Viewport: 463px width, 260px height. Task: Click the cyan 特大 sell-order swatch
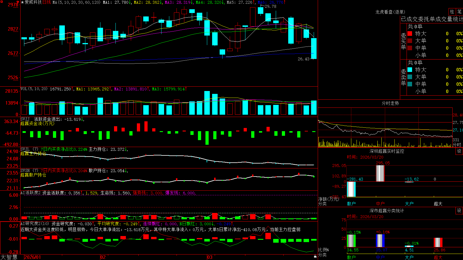[410, 70]
